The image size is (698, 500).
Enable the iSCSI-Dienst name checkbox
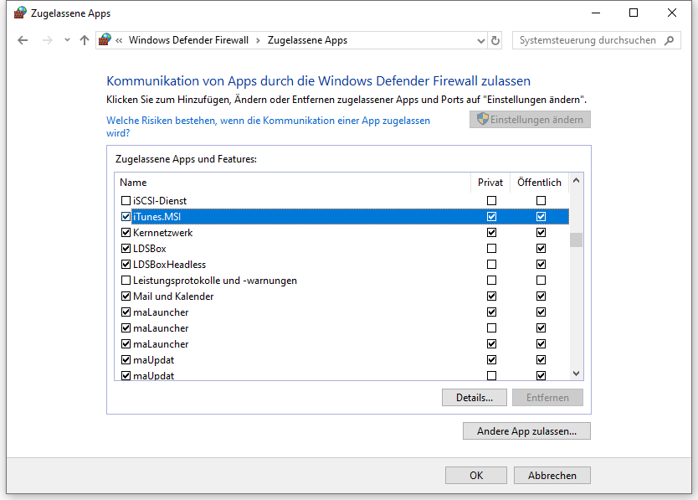pos(126,200)
